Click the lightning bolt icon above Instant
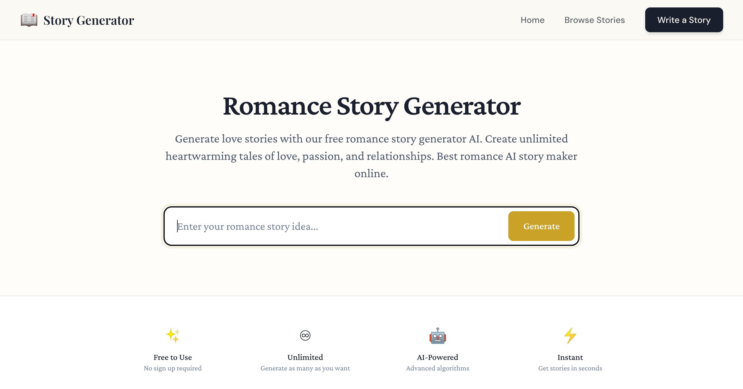Image resolution: width=743 pixels, height=389 pixels. point(570,335)
